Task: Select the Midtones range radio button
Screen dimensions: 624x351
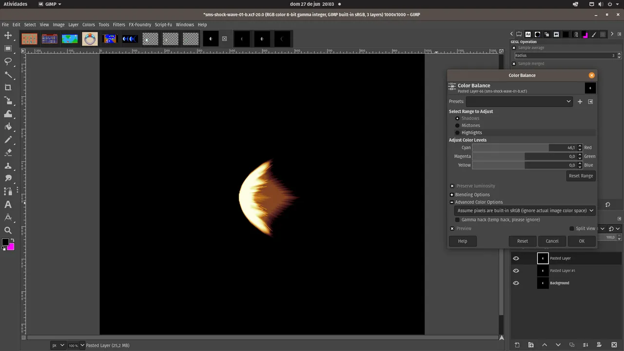Action: pos(457,125)
